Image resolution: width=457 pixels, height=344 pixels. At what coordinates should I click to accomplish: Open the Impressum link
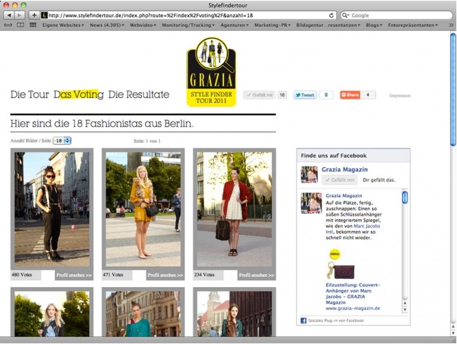(x=400, y=96)
